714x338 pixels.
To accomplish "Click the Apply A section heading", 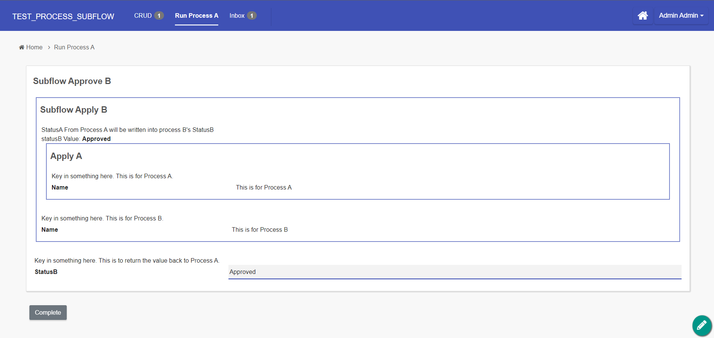I will (66, 156).
